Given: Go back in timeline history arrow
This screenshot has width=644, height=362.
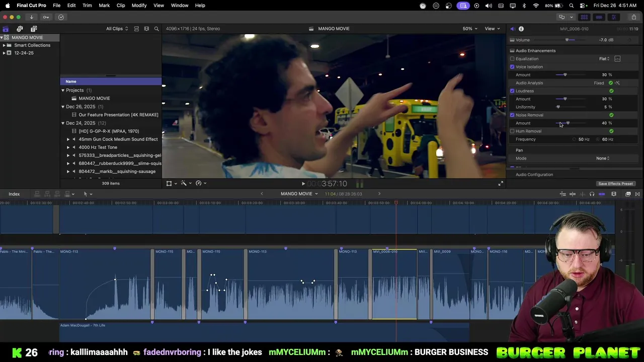Looking at the screenshot, I should click(x=262, y=194).
